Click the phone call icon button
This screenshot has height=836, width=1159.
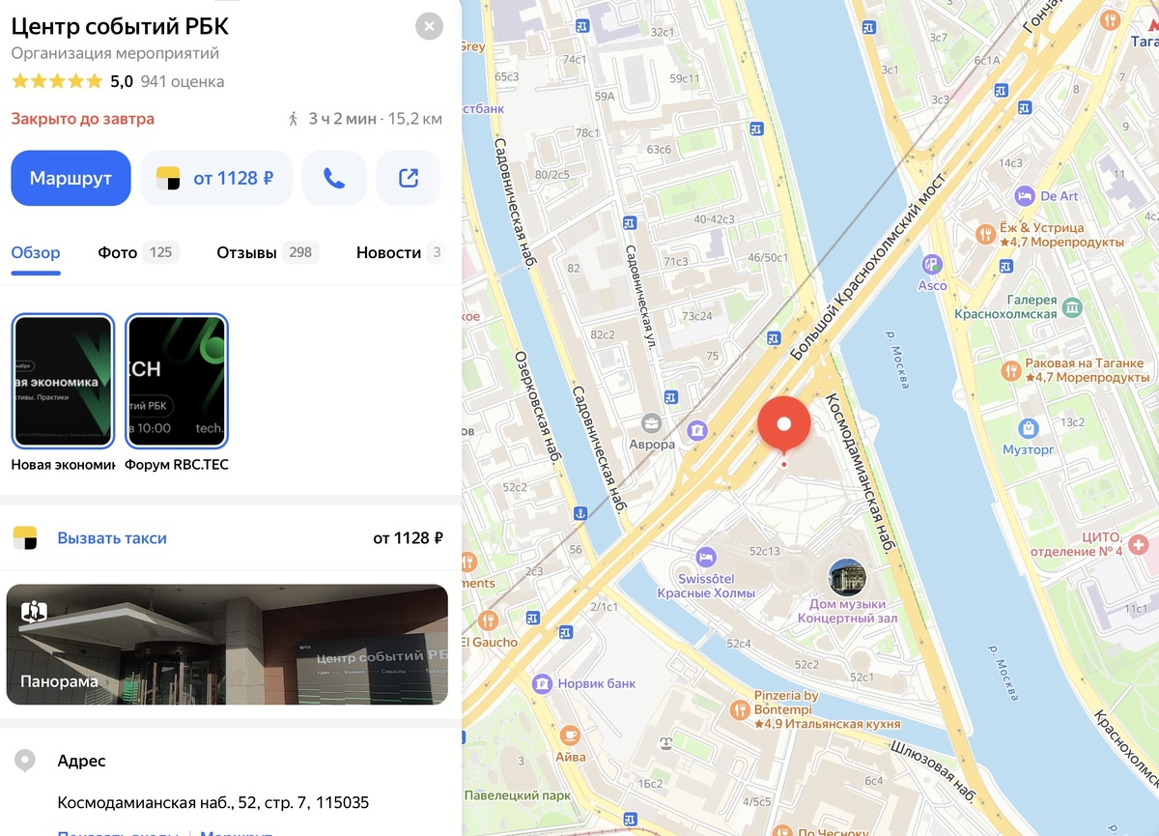(x=334, y=178)
